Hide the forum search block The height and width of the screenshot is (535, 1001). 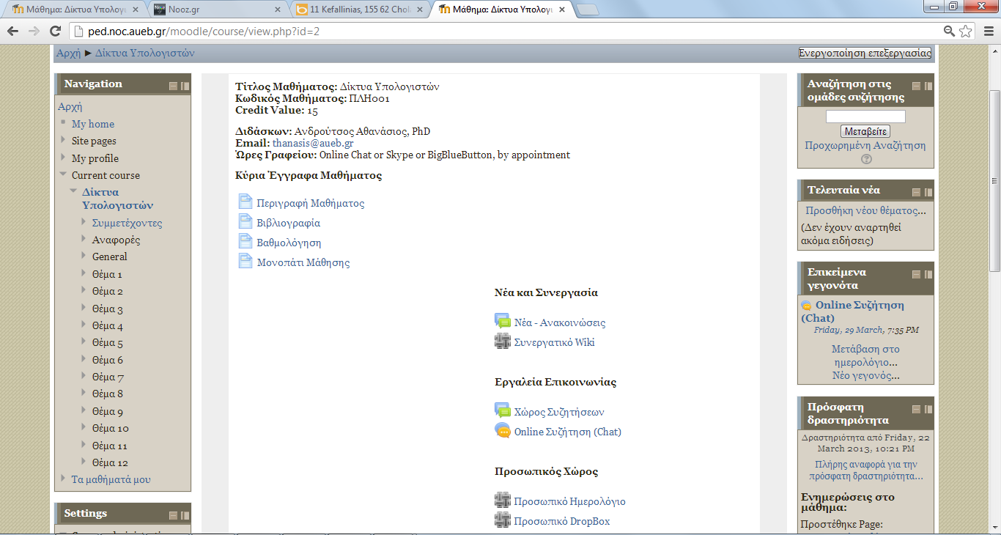tap(917, 86)
